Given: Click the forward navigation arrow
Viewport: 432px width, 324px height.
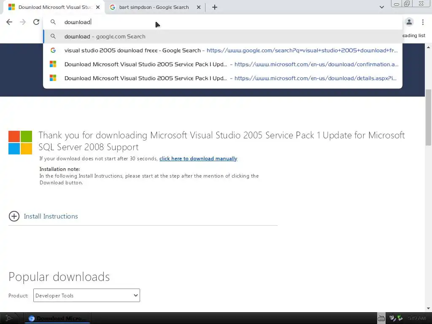Looking at the screenshot, I should pos(23,22).
